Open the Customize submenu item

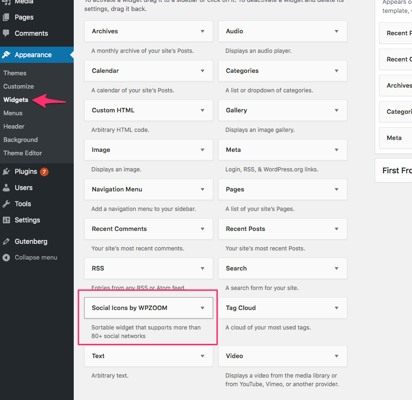click(x=19, y=87)
